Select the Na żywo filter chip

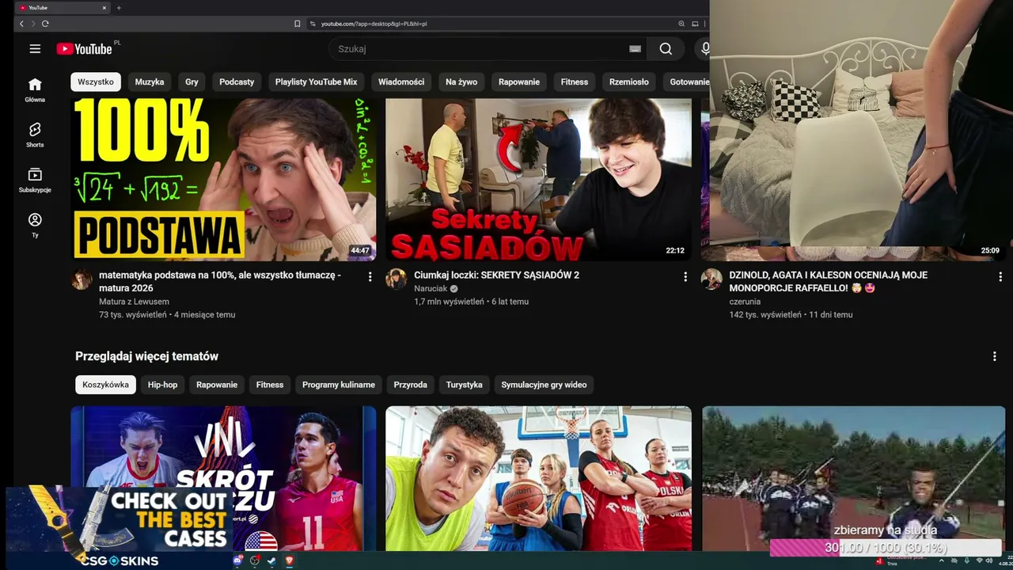coord(461,82)
